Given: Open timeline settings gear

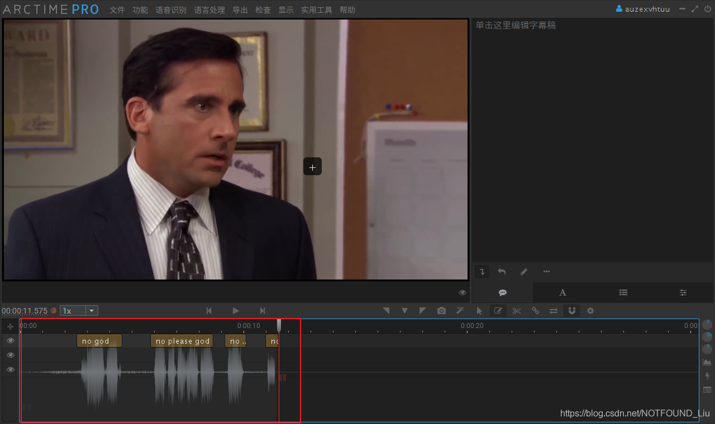Looking at the screenshot, I should 590,311.
